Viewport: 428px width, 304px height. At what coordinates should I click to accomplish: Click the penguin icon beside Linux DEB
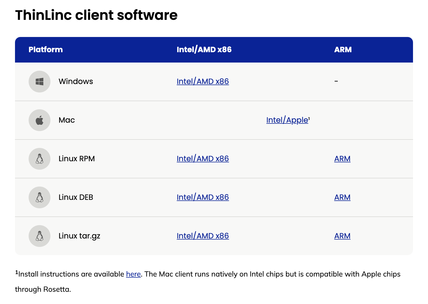point(40,197)
